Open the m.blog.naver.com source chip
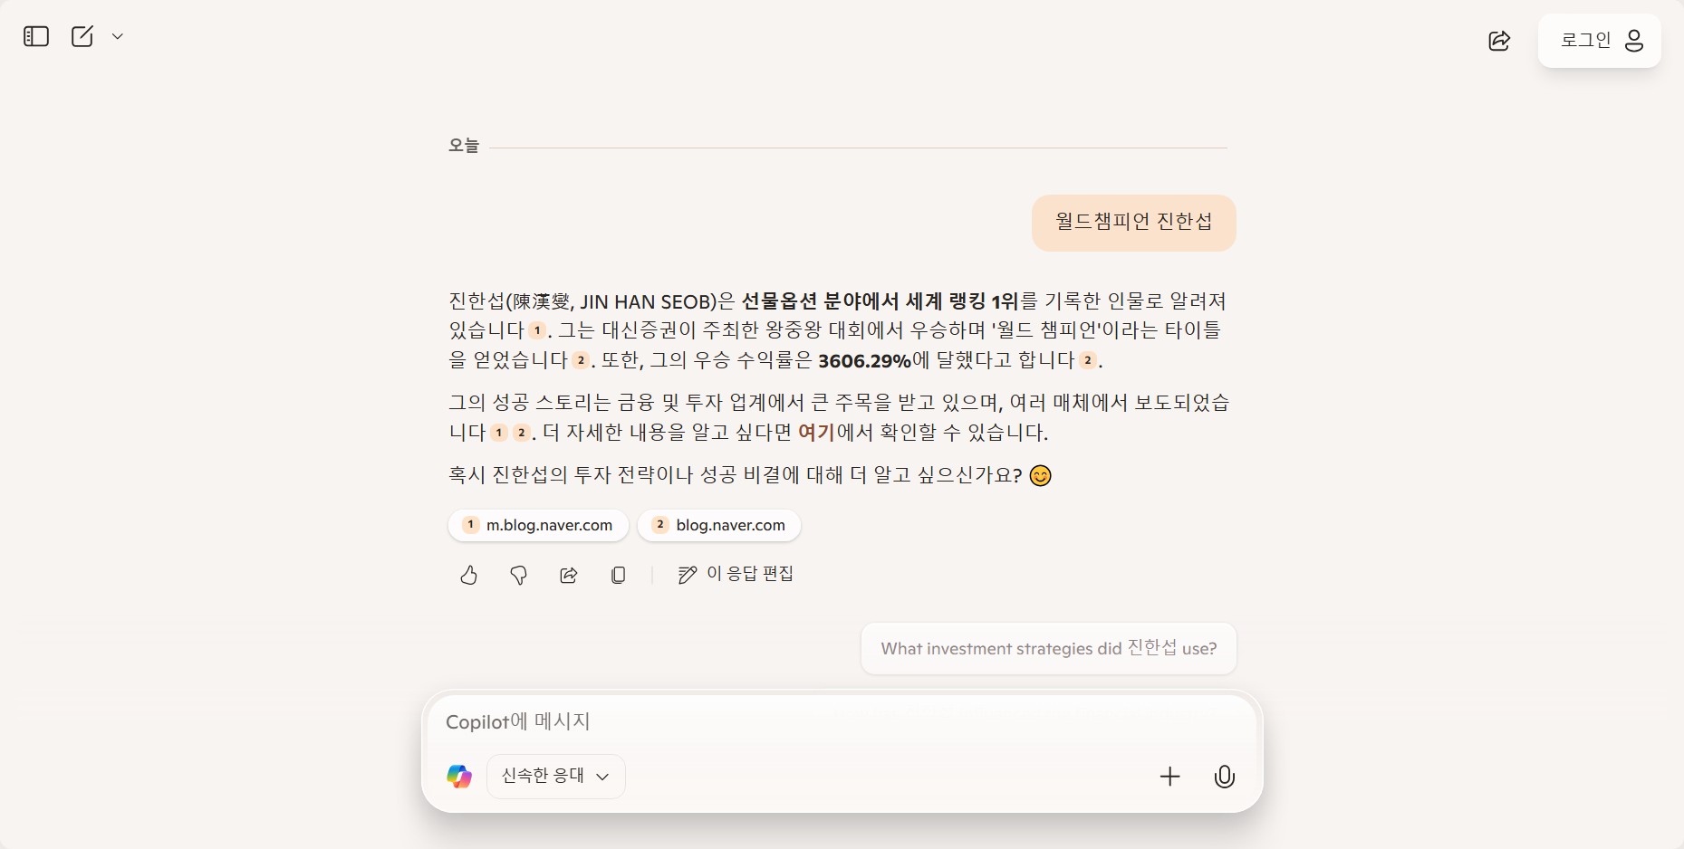The image size is (1684, 849). 538,525
